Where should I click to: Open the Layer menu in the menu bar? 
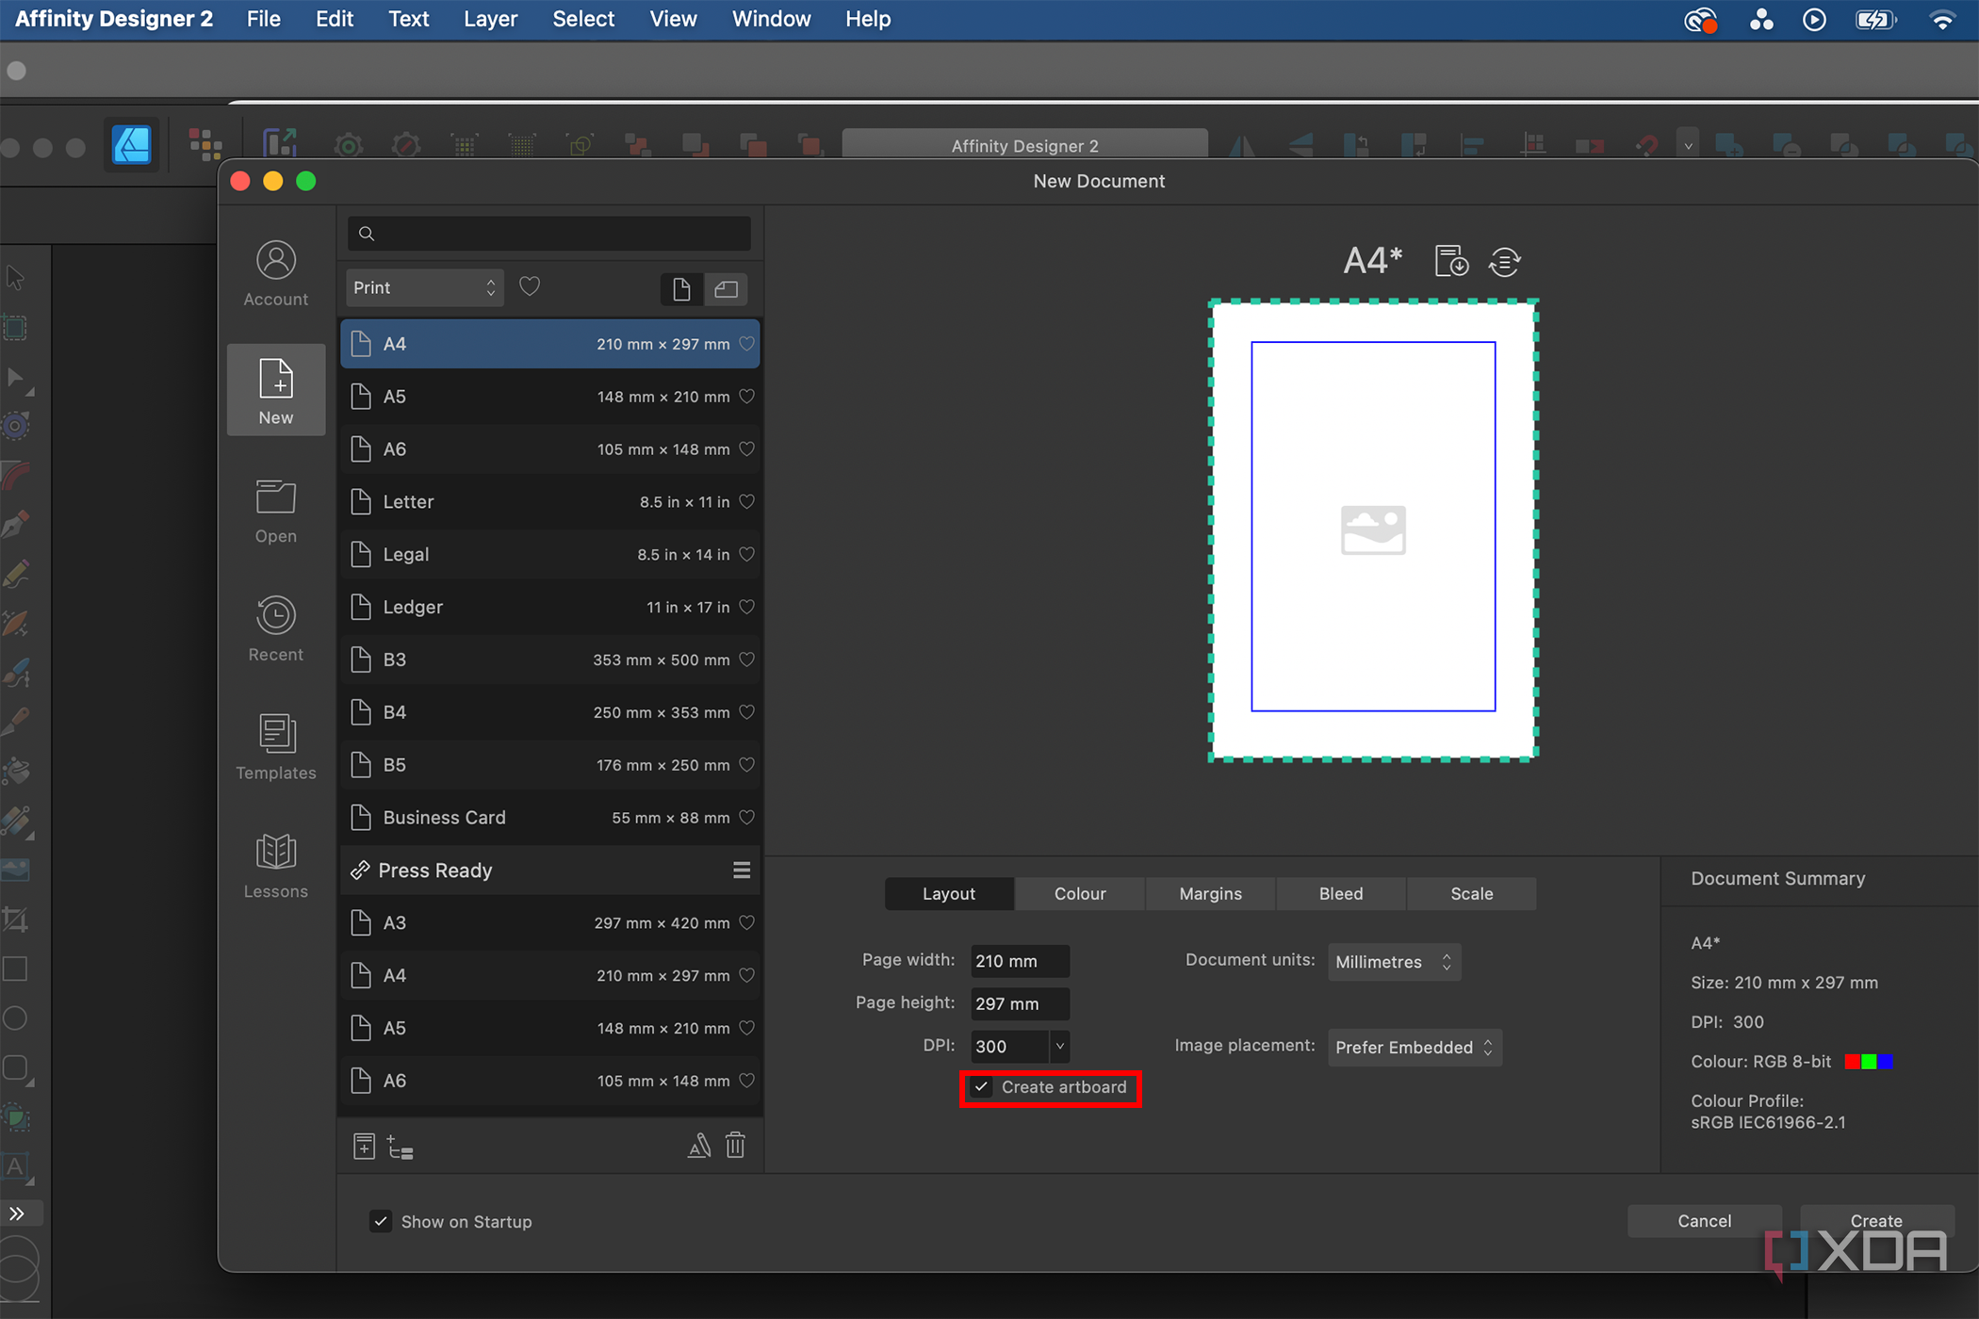click(x=490, y=19)
